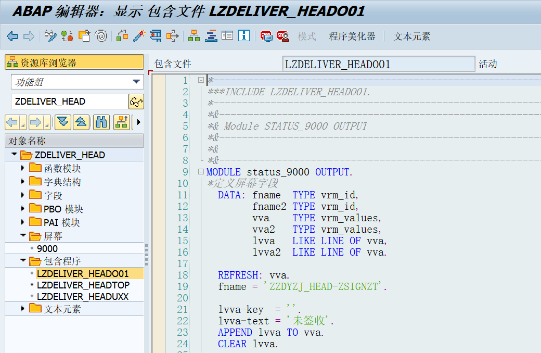Screen dimensions: 541x353
Task: Click the spiral Enhance icon
Action: tap(101, 36)
